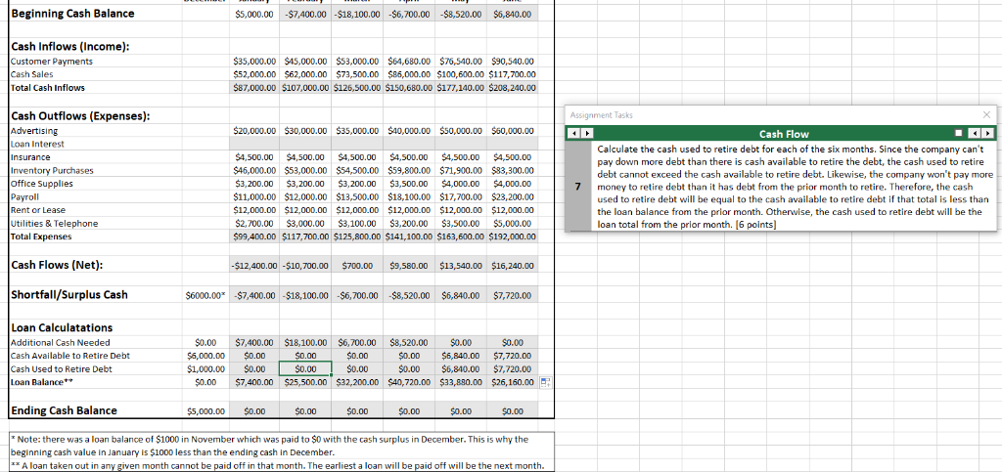Select Beginning Cash Balance value $5,000.00

point(255,14)
